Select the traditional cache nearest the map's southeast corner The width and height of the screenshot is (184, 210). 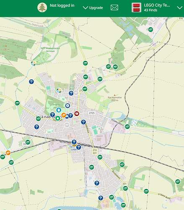178,182
